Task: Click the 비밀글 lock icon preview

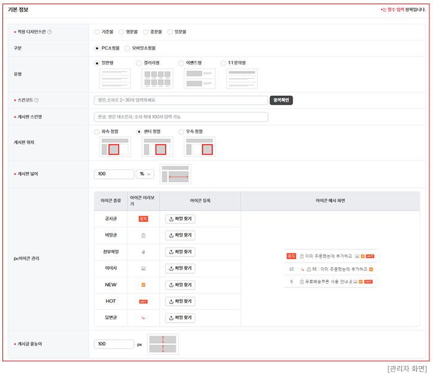Action: (x=143, y=235)
